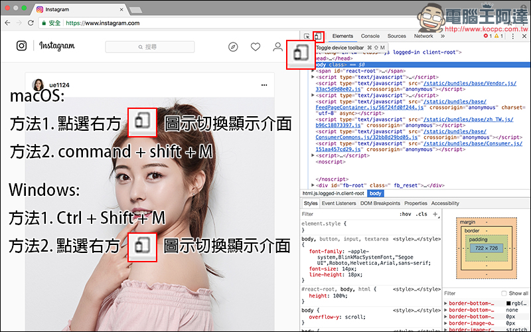
Task: Click the 722 × 726 content box
Action: (487, 248)
